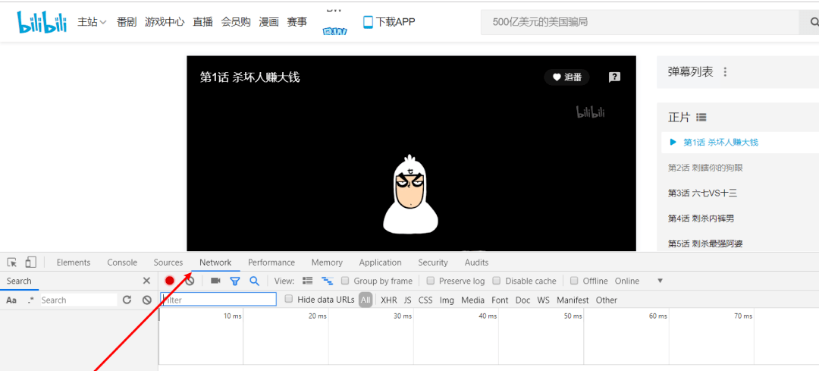The width and height of the screenshot is (819, 371).
Task: Expand the 主站 dropdown menu
Action: pos(92,22)
